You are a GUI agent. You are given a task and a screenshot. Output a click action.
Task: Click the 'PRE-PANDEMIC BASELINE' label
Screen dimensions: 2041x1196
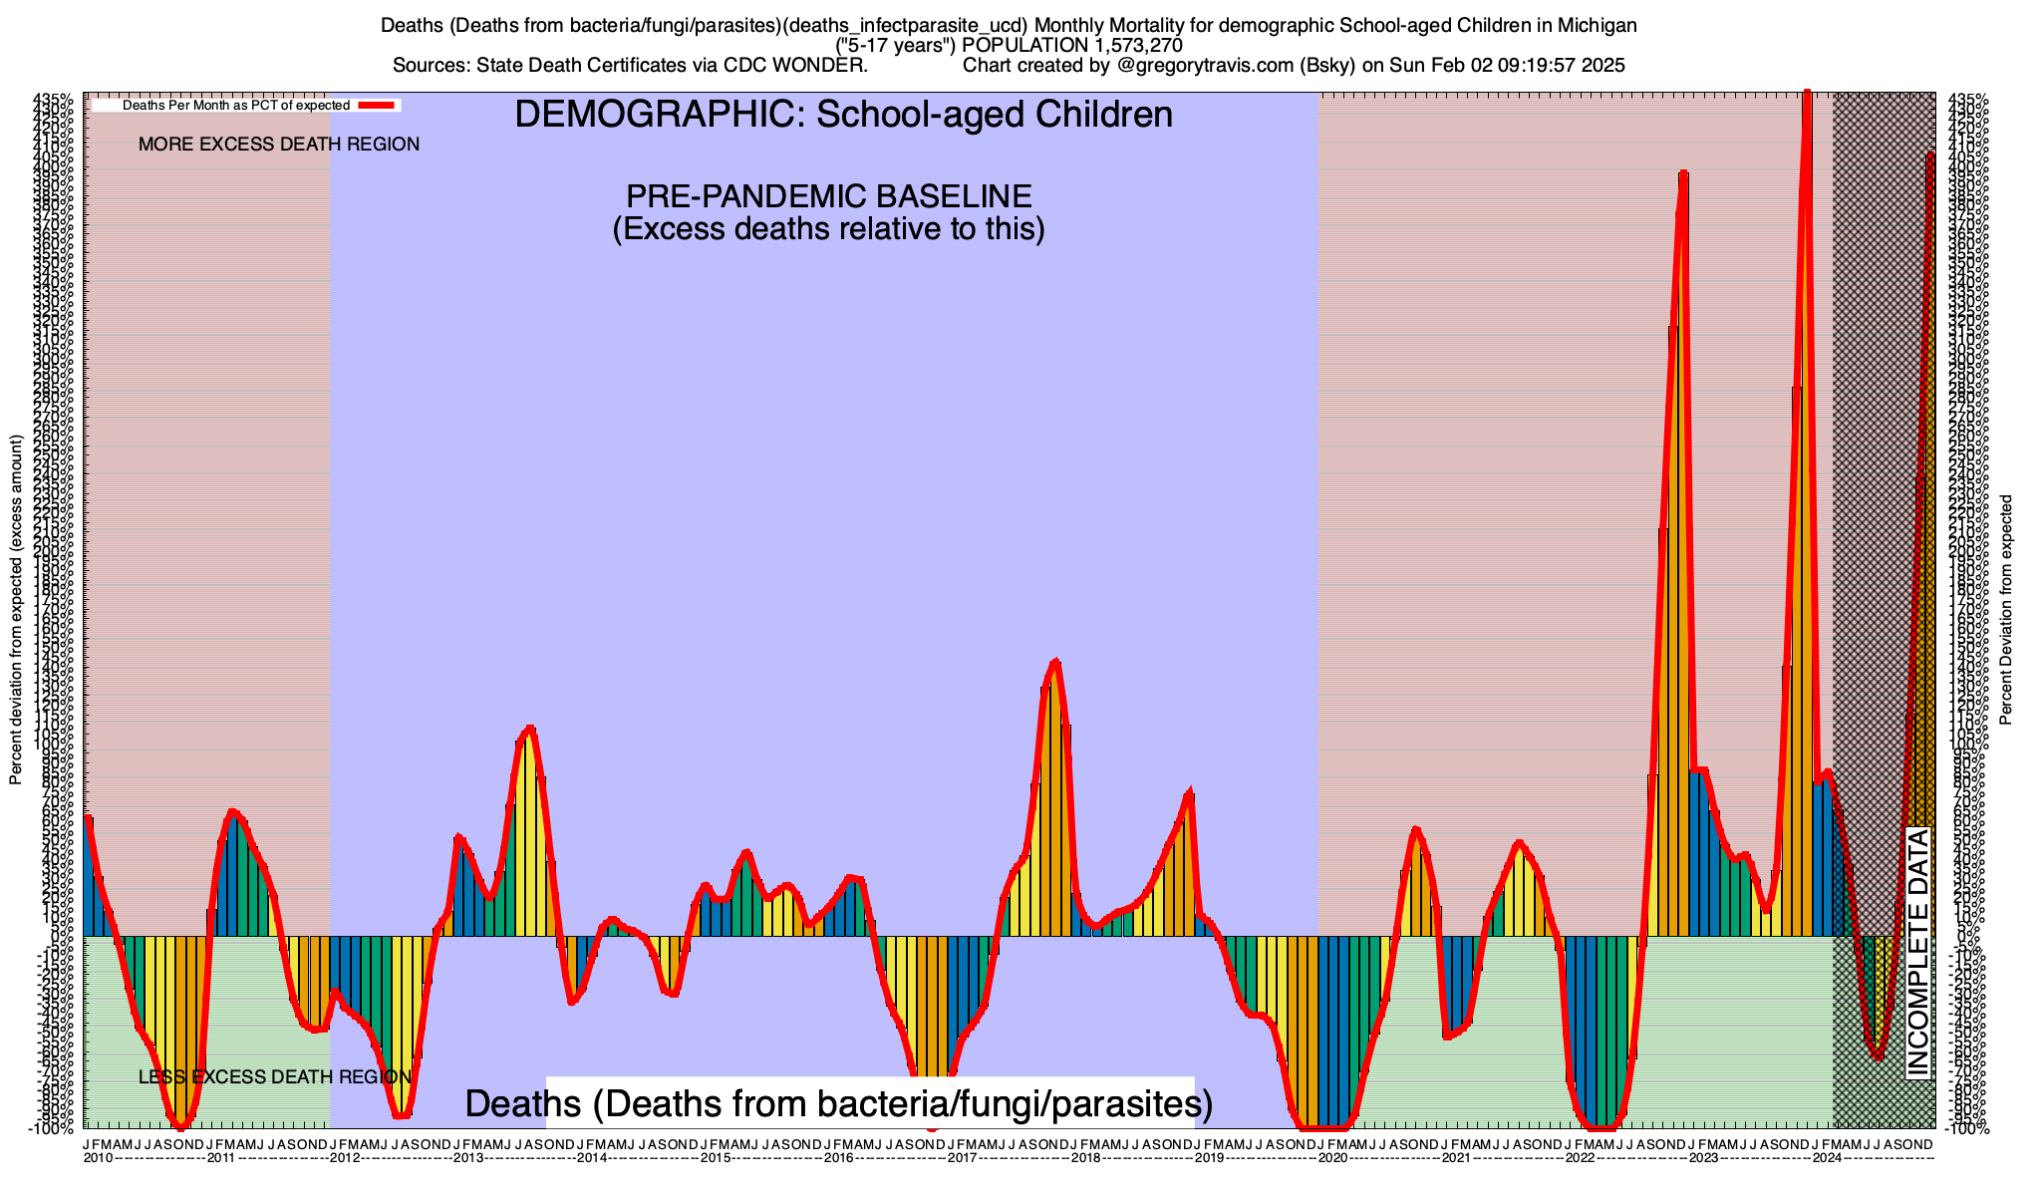(828, 196)
